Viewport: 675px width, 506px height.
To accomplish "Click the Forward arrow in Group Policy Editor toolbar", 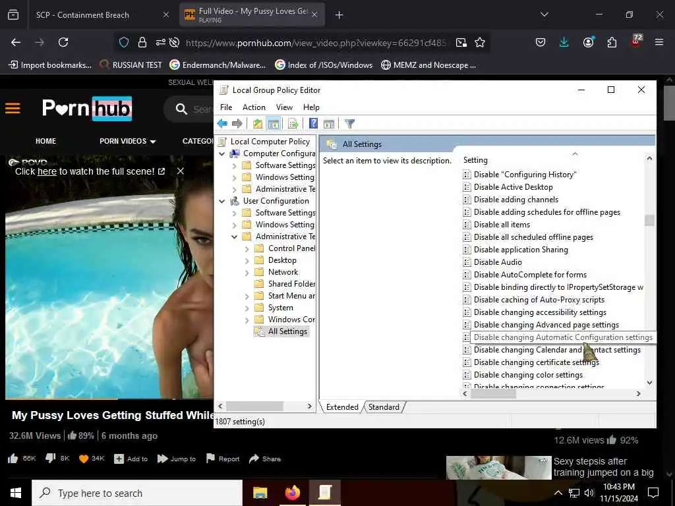I will pos(237,124).
